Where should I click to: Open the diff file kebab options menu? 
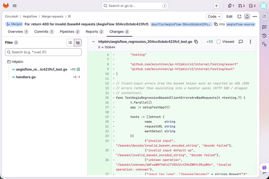click(x=250, y=42)
